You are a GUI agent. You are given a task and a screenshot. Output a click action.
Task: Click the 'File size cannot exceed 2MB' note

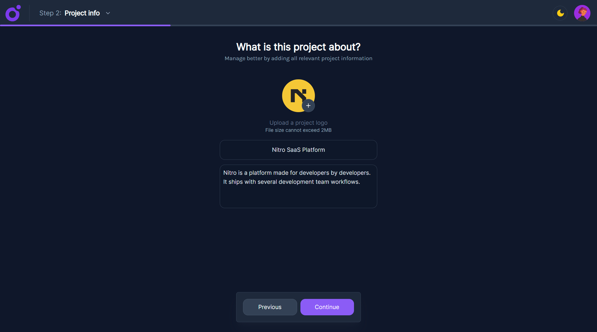[x=298, y=130]
